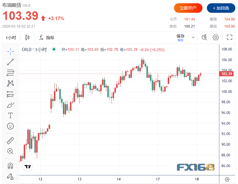Viewport: 238px width, 184px height.
Task: Choose the XABCD pattern tool
Action: coord(10,83)
